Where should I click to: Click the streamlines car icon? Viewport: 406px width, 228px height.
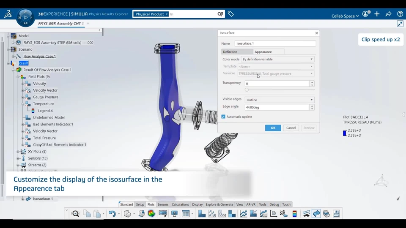click(306, 214)
